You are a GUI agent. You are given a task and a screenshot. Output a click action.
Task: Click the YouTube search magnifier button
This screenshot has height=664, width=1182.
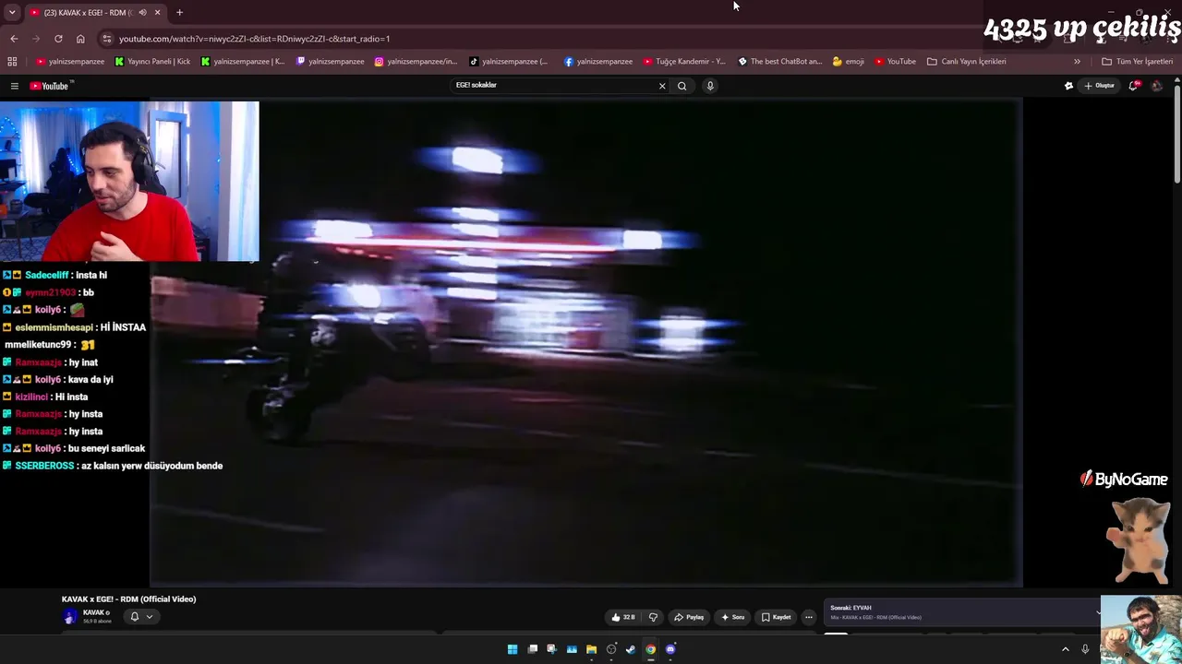[682, 86]
